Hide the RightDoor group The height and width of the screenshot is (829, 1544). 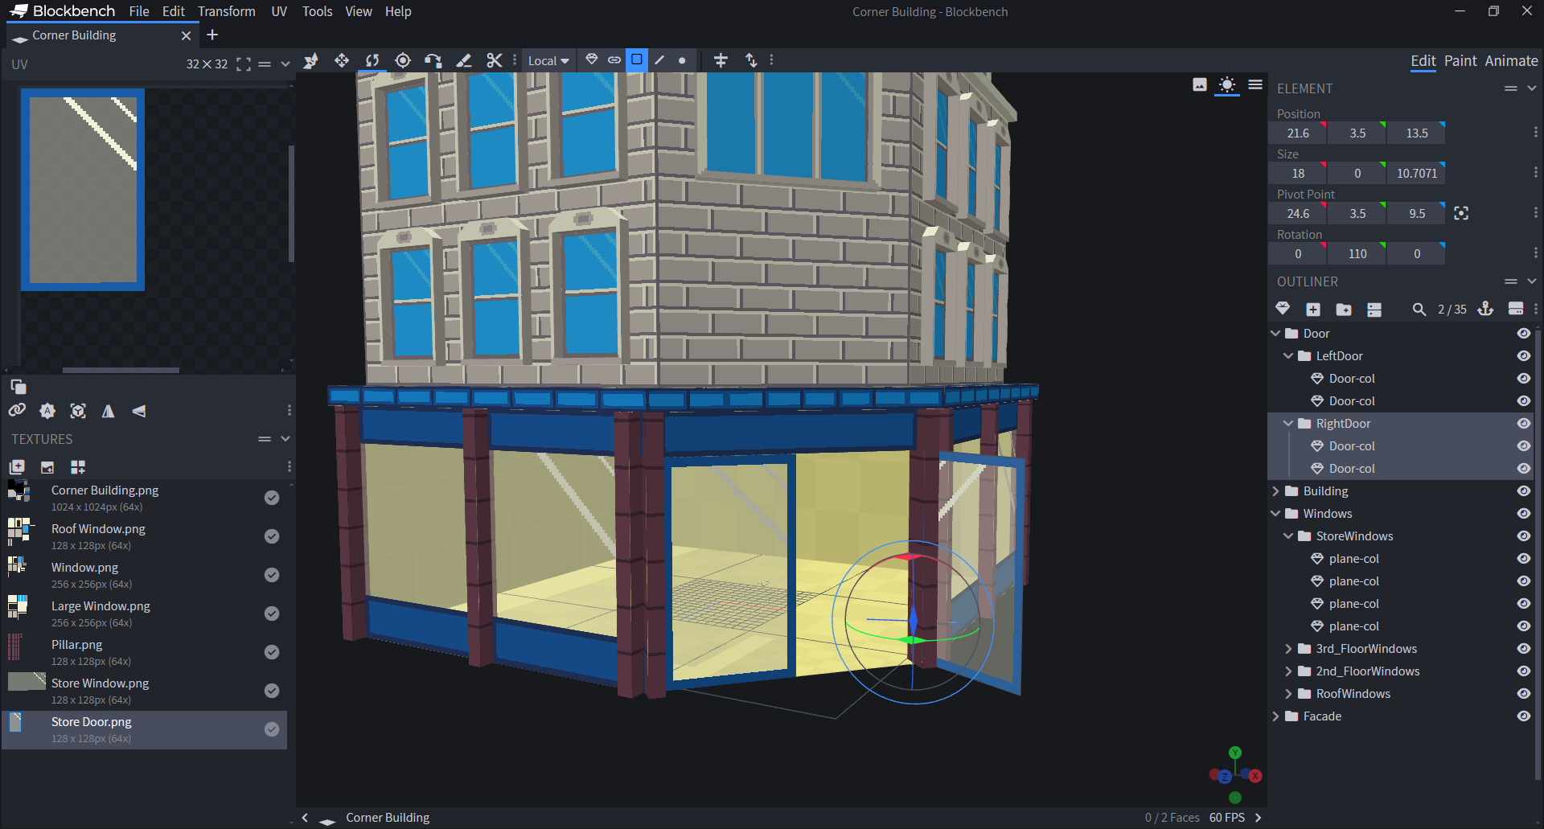(x=1525, y=423)
